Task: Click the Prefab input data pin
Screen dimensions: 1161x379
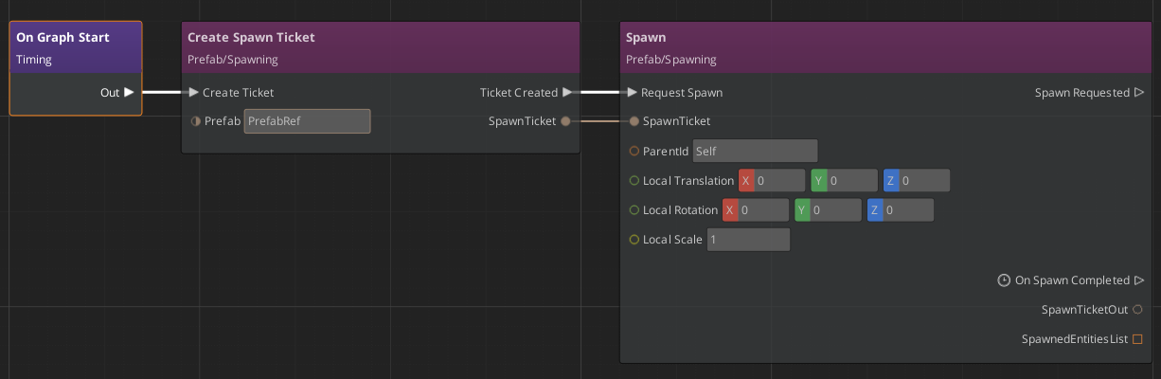Action: pos(195,121)
